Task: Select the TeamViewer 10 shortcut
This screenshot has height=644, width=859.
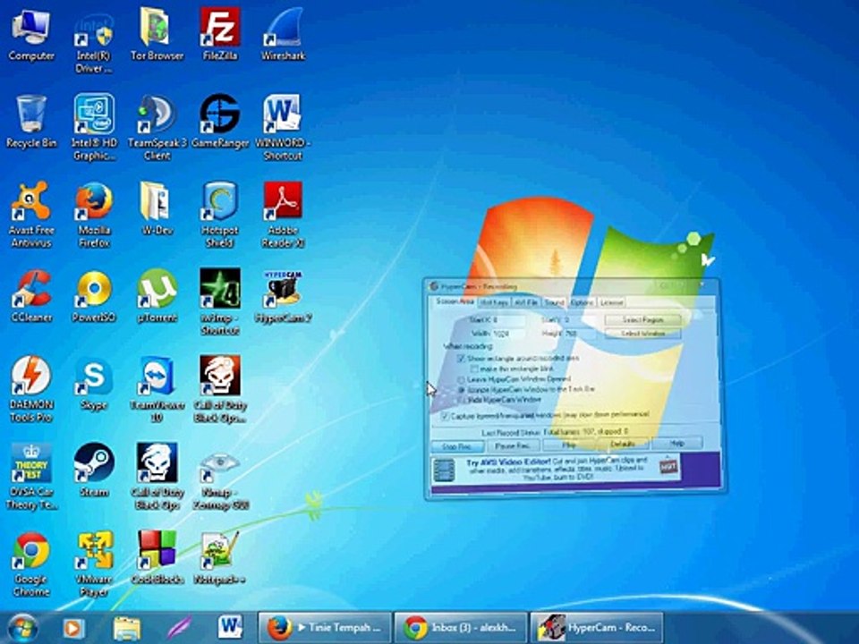Action: 157,389
